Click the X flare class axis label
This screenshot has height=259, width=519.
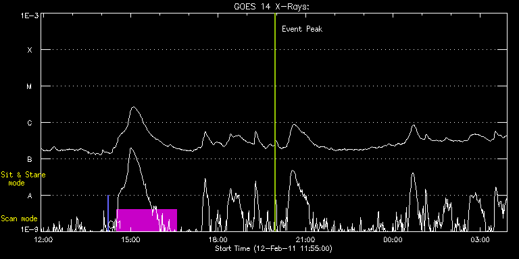(30, 50)
